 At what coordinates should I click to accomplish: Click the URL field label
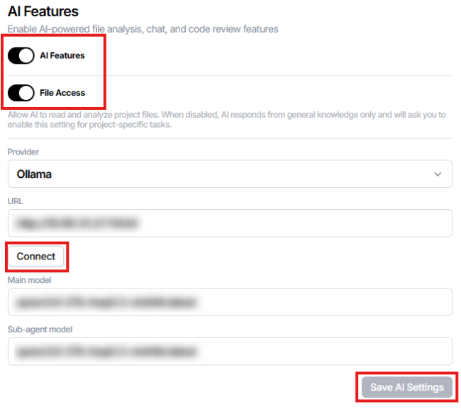16,201
